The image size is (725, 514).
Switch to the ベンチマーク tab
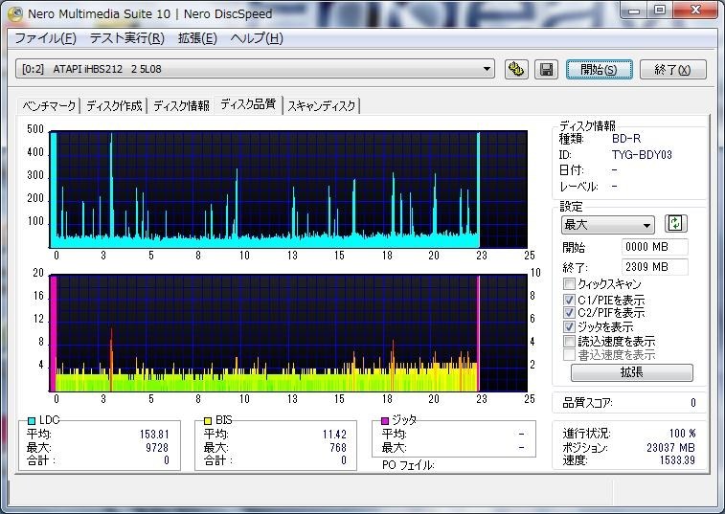[x=49, y=106]
